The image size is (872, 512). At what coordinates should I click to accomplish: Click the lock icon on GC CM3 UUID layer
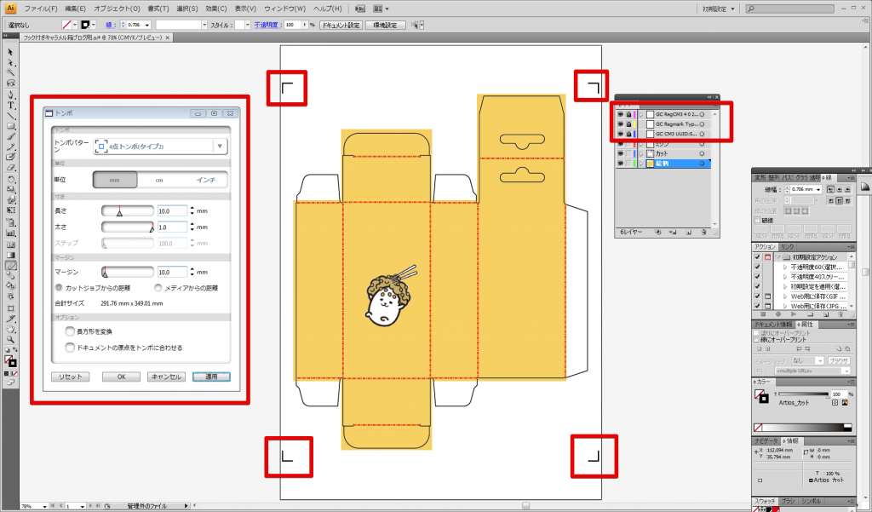(628, 134)
